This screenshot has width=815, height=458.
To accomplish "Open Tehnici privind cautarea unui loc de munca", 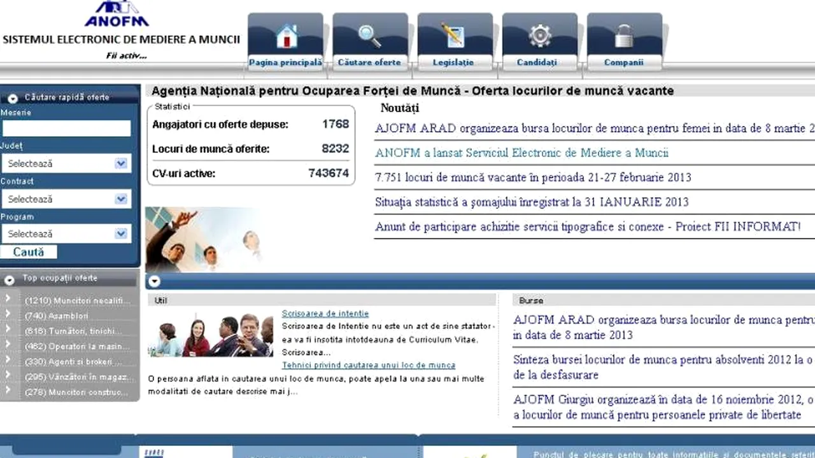I will [x=368, y=365].
